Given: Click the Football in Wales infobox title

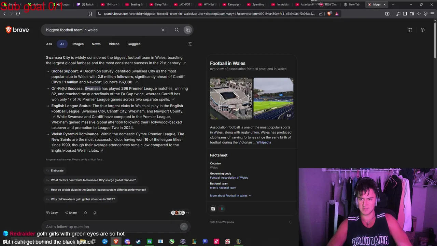Looking at the screenshot, I should [x=228, y=63].
